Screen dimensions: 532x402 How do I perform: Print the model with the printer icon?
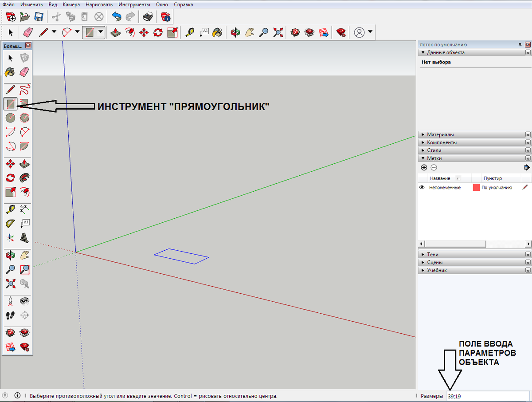click(148, 17)
